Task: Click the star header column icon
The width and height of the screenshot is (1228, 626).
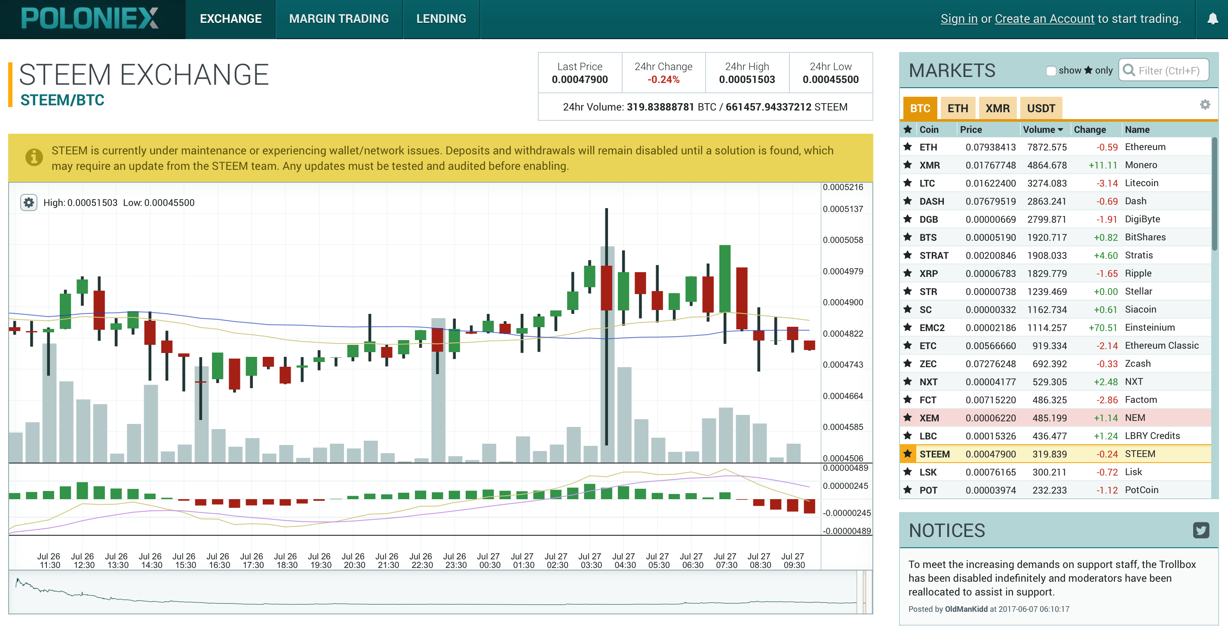Action: [908, 129]
